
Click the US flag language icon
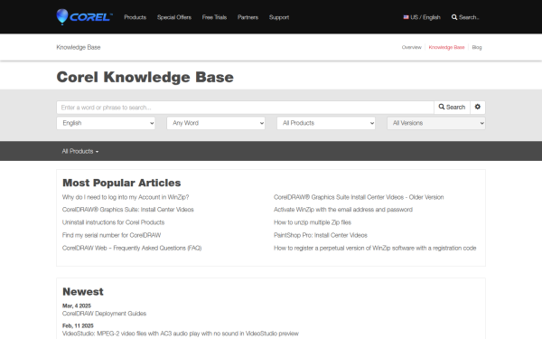[x=406, y=17]
